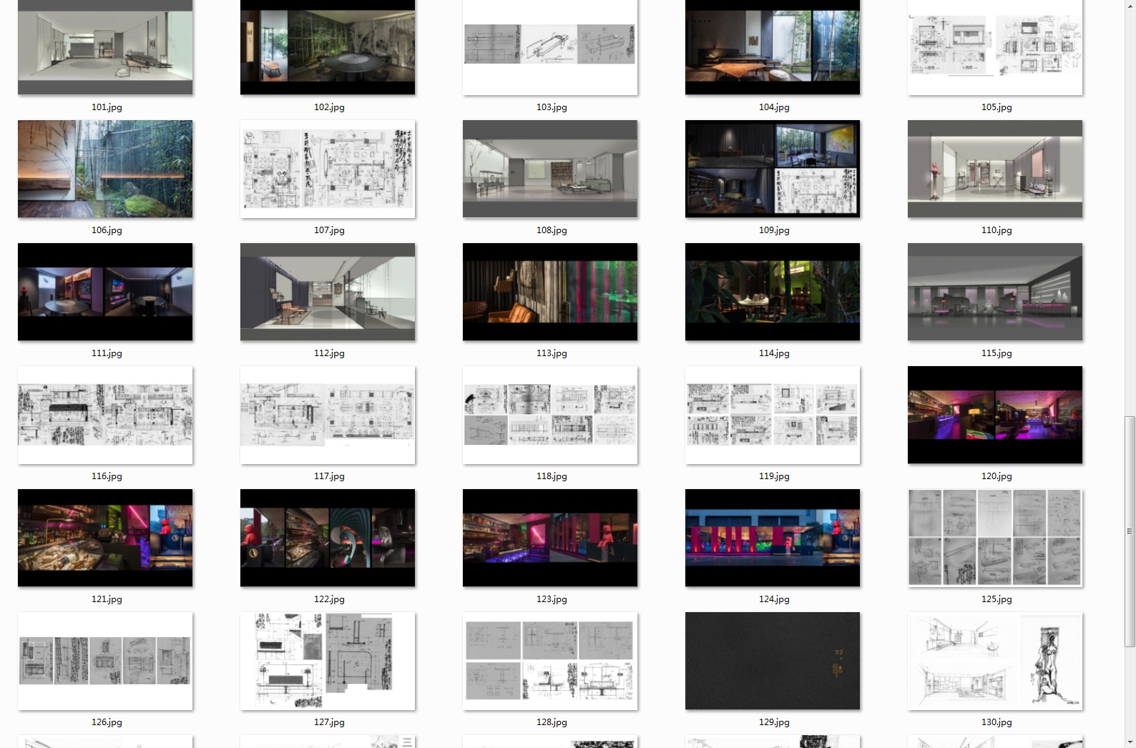Select the 118.jpg drawing thumbnail
Screen dimensions: 1136x748
point(550,415)
